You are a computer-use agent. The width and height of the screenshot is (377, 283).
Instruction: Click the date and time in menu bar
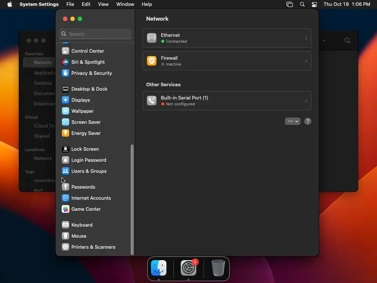[347, 4]
